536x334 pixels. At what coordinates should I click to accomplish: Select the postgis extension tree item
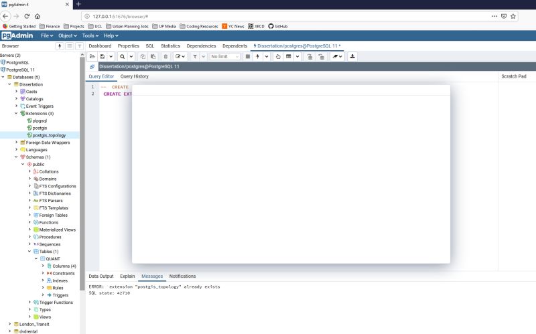pos(40,128)
